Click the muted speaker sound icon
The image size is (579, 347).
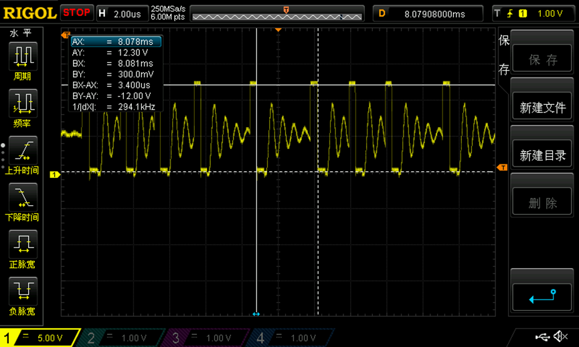pyautogui.click(x=560, y=336)
